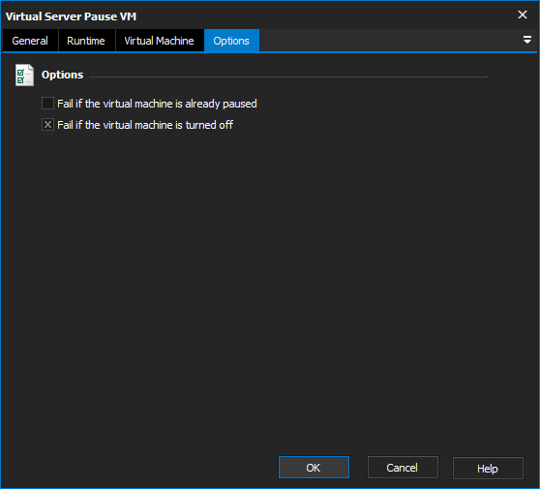
Task: Uncheck Fail if turned off checkbox
Action: [47, 125]
